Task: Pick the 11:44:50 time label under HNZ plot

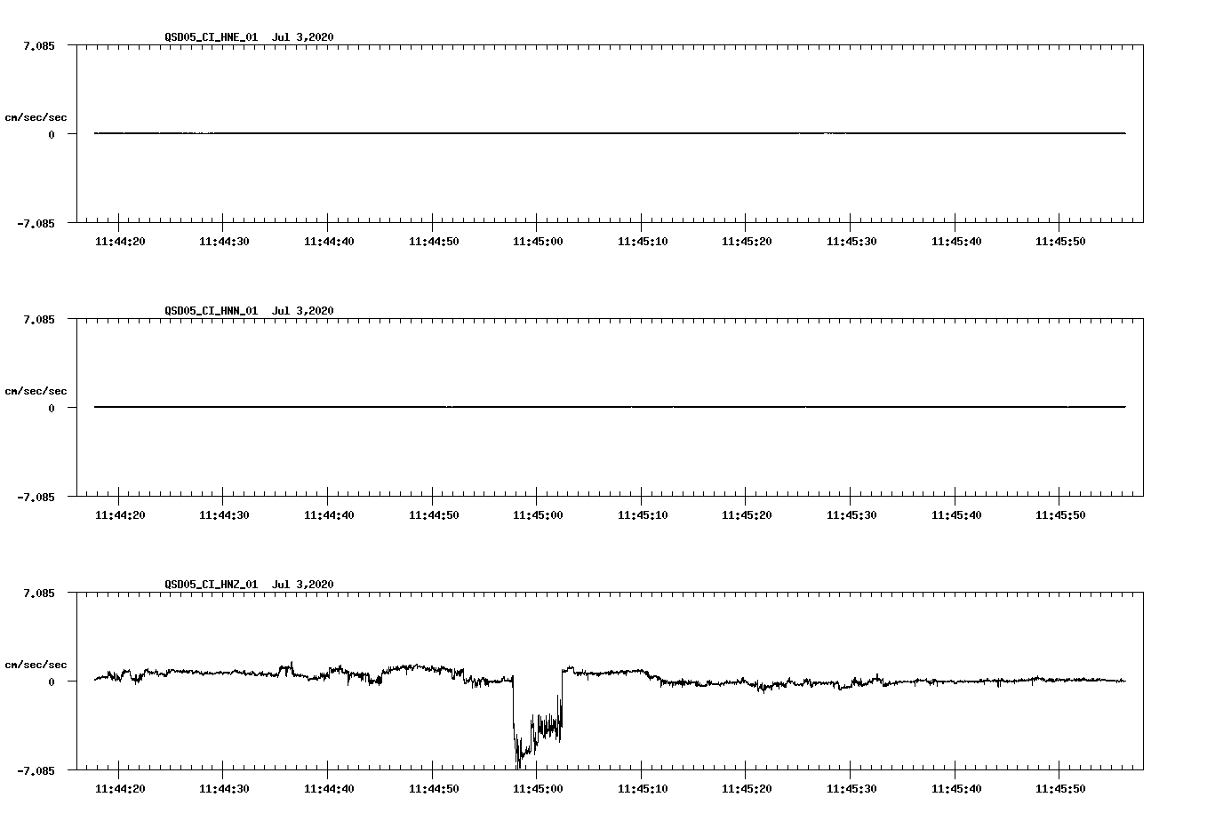Action: 434,789
